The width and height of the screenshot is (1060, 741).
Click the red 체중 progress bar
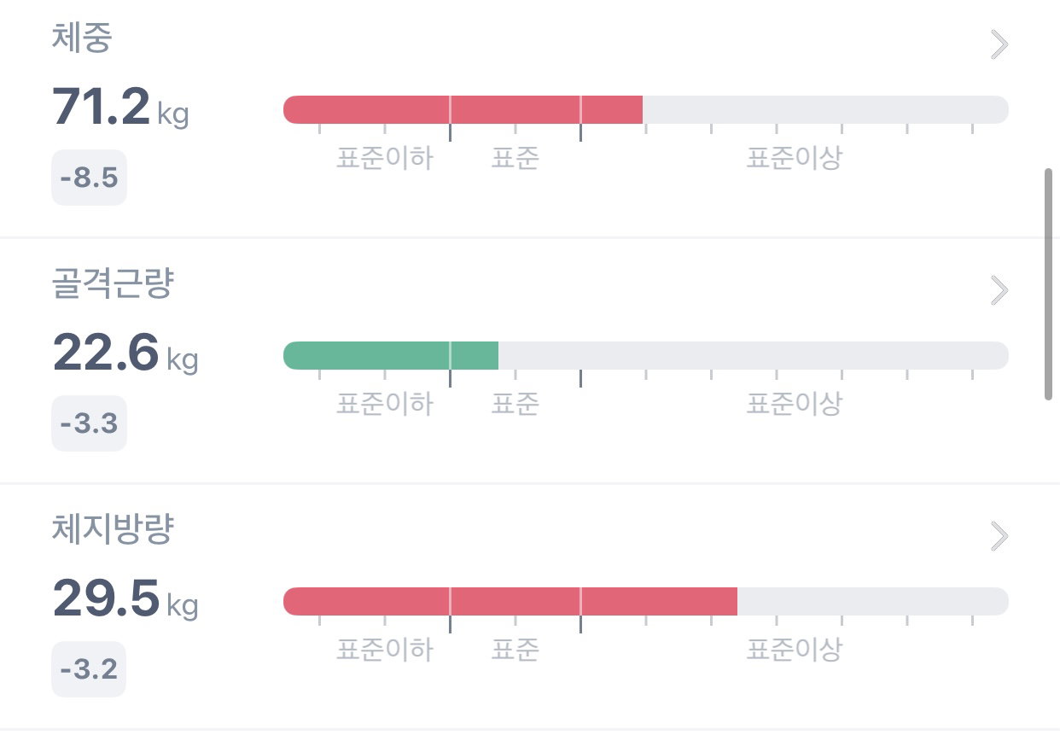point(463,109)
